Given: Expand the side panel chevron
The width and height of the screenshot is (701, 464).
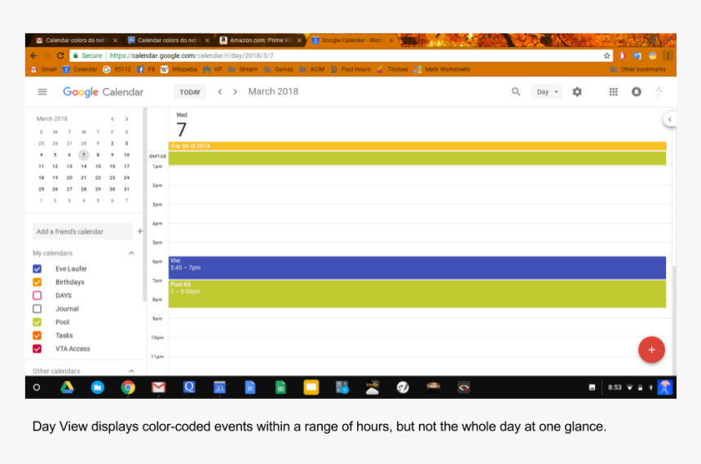Looking at the screenshot, I should pyautogui.click(x=669, y=119).
